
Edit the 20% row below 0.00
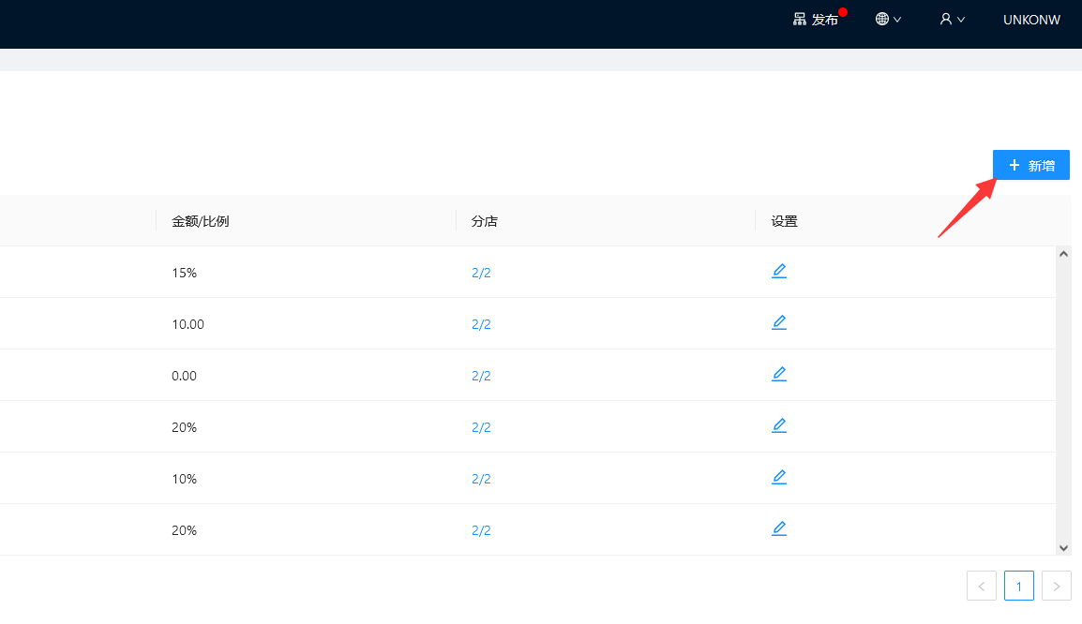point(779,426)
